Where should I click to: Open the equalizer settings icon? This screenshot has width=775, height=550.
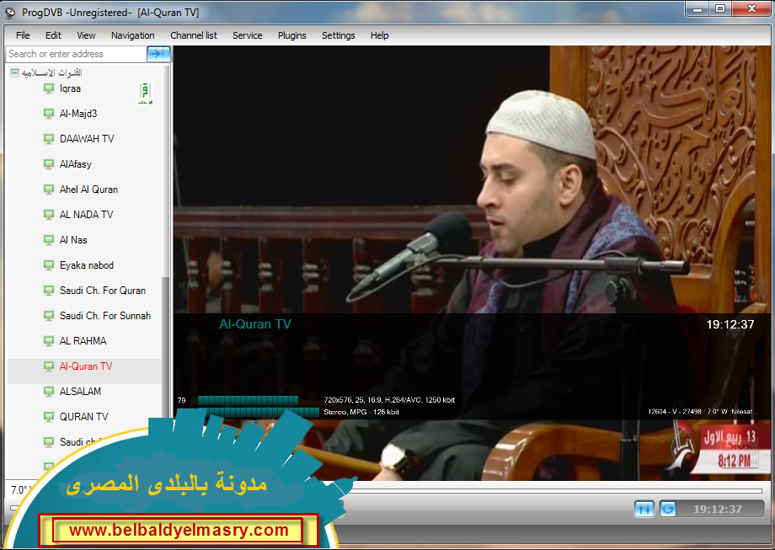[644, 509]
